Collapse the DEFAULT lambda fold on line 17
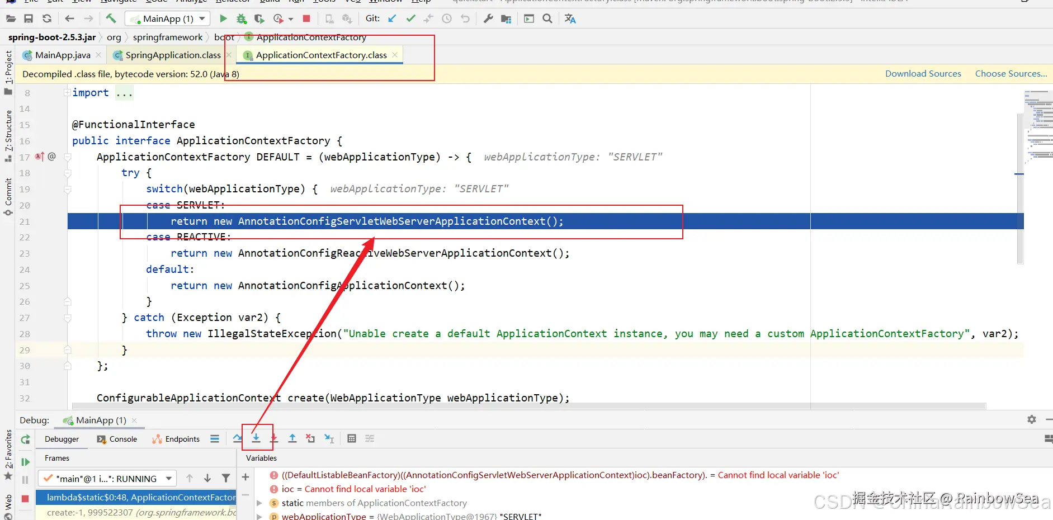This screenshot has width=1053, height=520. pos(67,157)
